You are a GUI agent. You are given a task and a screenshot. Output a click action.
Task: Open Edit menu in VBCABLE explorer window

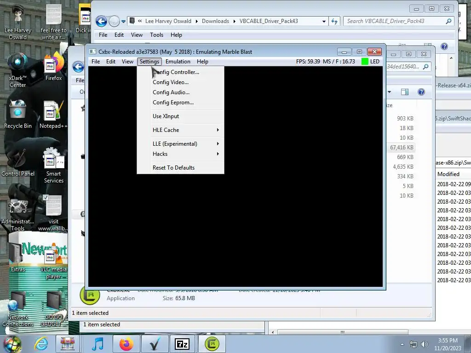coord(119,35)
